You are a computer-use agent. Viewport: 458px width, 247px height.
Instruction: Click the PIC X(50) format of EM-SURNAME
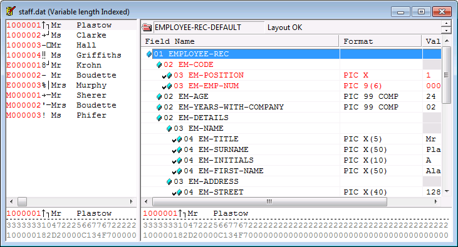click(x=365, y=149)
